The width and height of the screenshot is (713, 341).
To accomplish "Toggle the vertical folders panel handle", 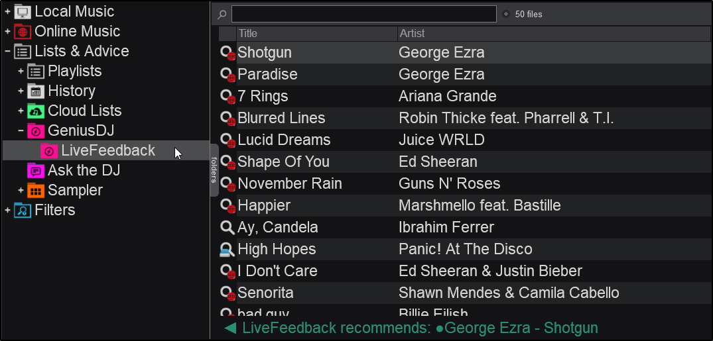I will click(x=214, y=170).
